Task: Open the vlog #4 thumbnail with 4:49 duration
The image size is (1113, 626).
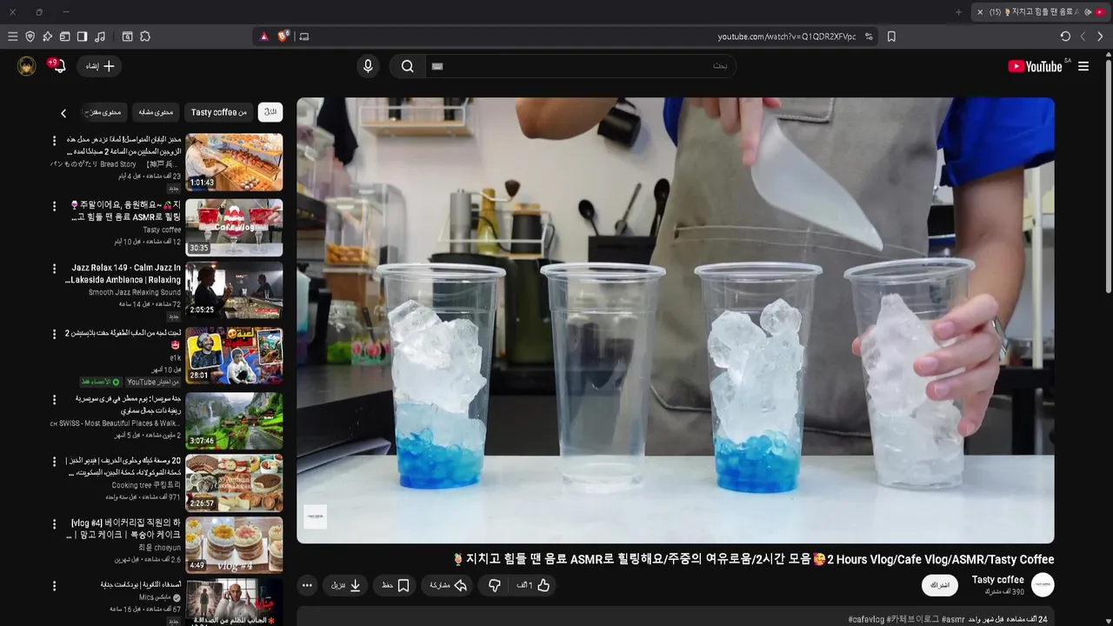Action: tap(234, 545)
